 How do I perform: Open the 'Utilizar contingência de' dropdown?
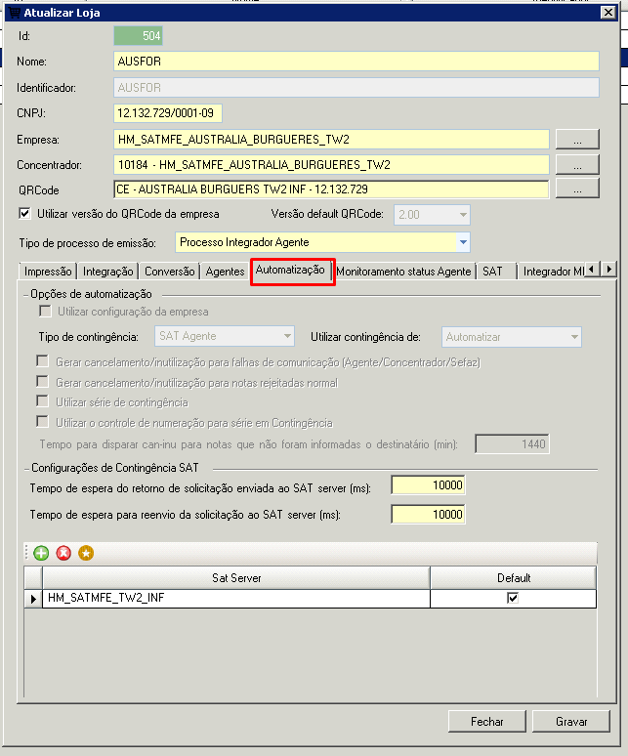pyautogui.click(x=573, y=337)
